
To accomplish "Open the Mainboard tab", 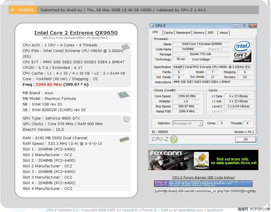I will 183,33.
